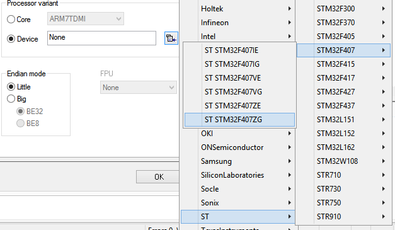Select the Core radio button
Image resolution: width=395 pixels, height=230 pixels.
tap(11, 19)
